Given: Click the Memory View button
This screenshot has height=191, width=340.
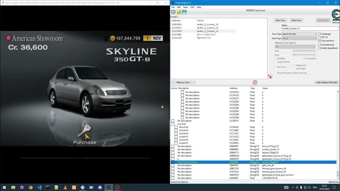Looking at the screenshot, I should 183,83.
